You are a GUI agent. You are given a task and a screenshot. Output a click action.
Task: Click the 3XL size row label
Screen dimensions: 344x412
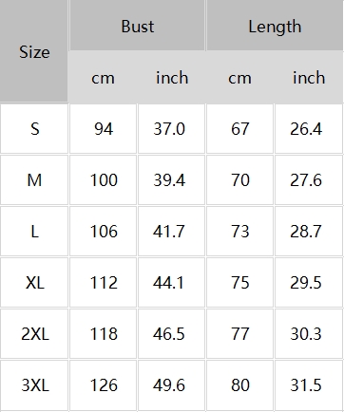[x=34, y=385]
